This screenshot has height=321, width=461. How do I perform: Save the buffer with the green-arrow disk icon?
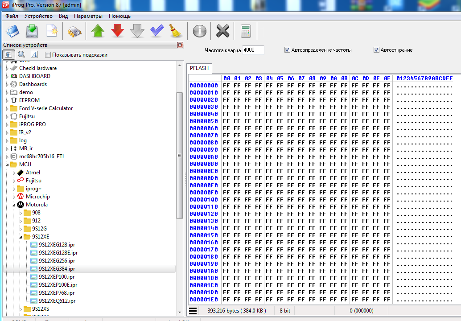coord(32,31)
